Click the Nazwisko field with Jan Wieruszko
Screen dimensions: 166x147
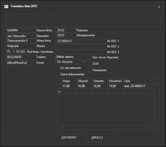pyautogui.click(x=21, y=36)
